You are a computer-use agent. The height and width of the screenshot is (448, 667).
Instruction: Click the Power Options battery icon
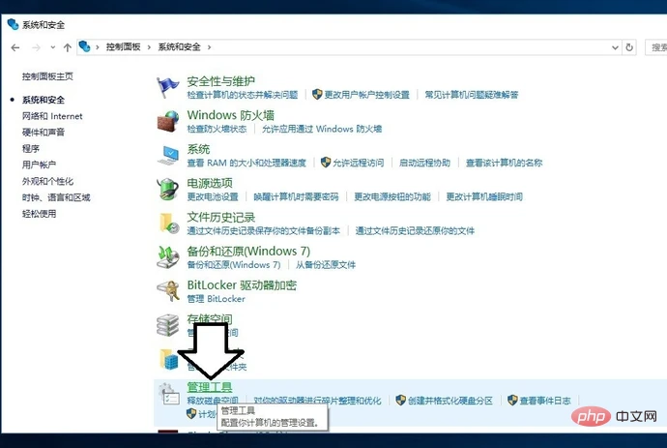point(168,189)
